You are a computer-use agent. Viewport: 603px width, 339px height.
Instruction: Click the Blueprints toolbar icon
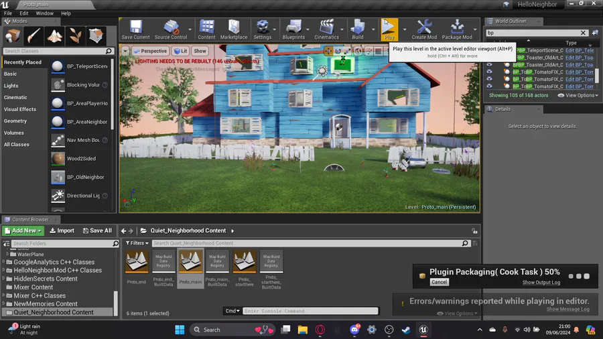pyautogui.click(x=293, y=29)
